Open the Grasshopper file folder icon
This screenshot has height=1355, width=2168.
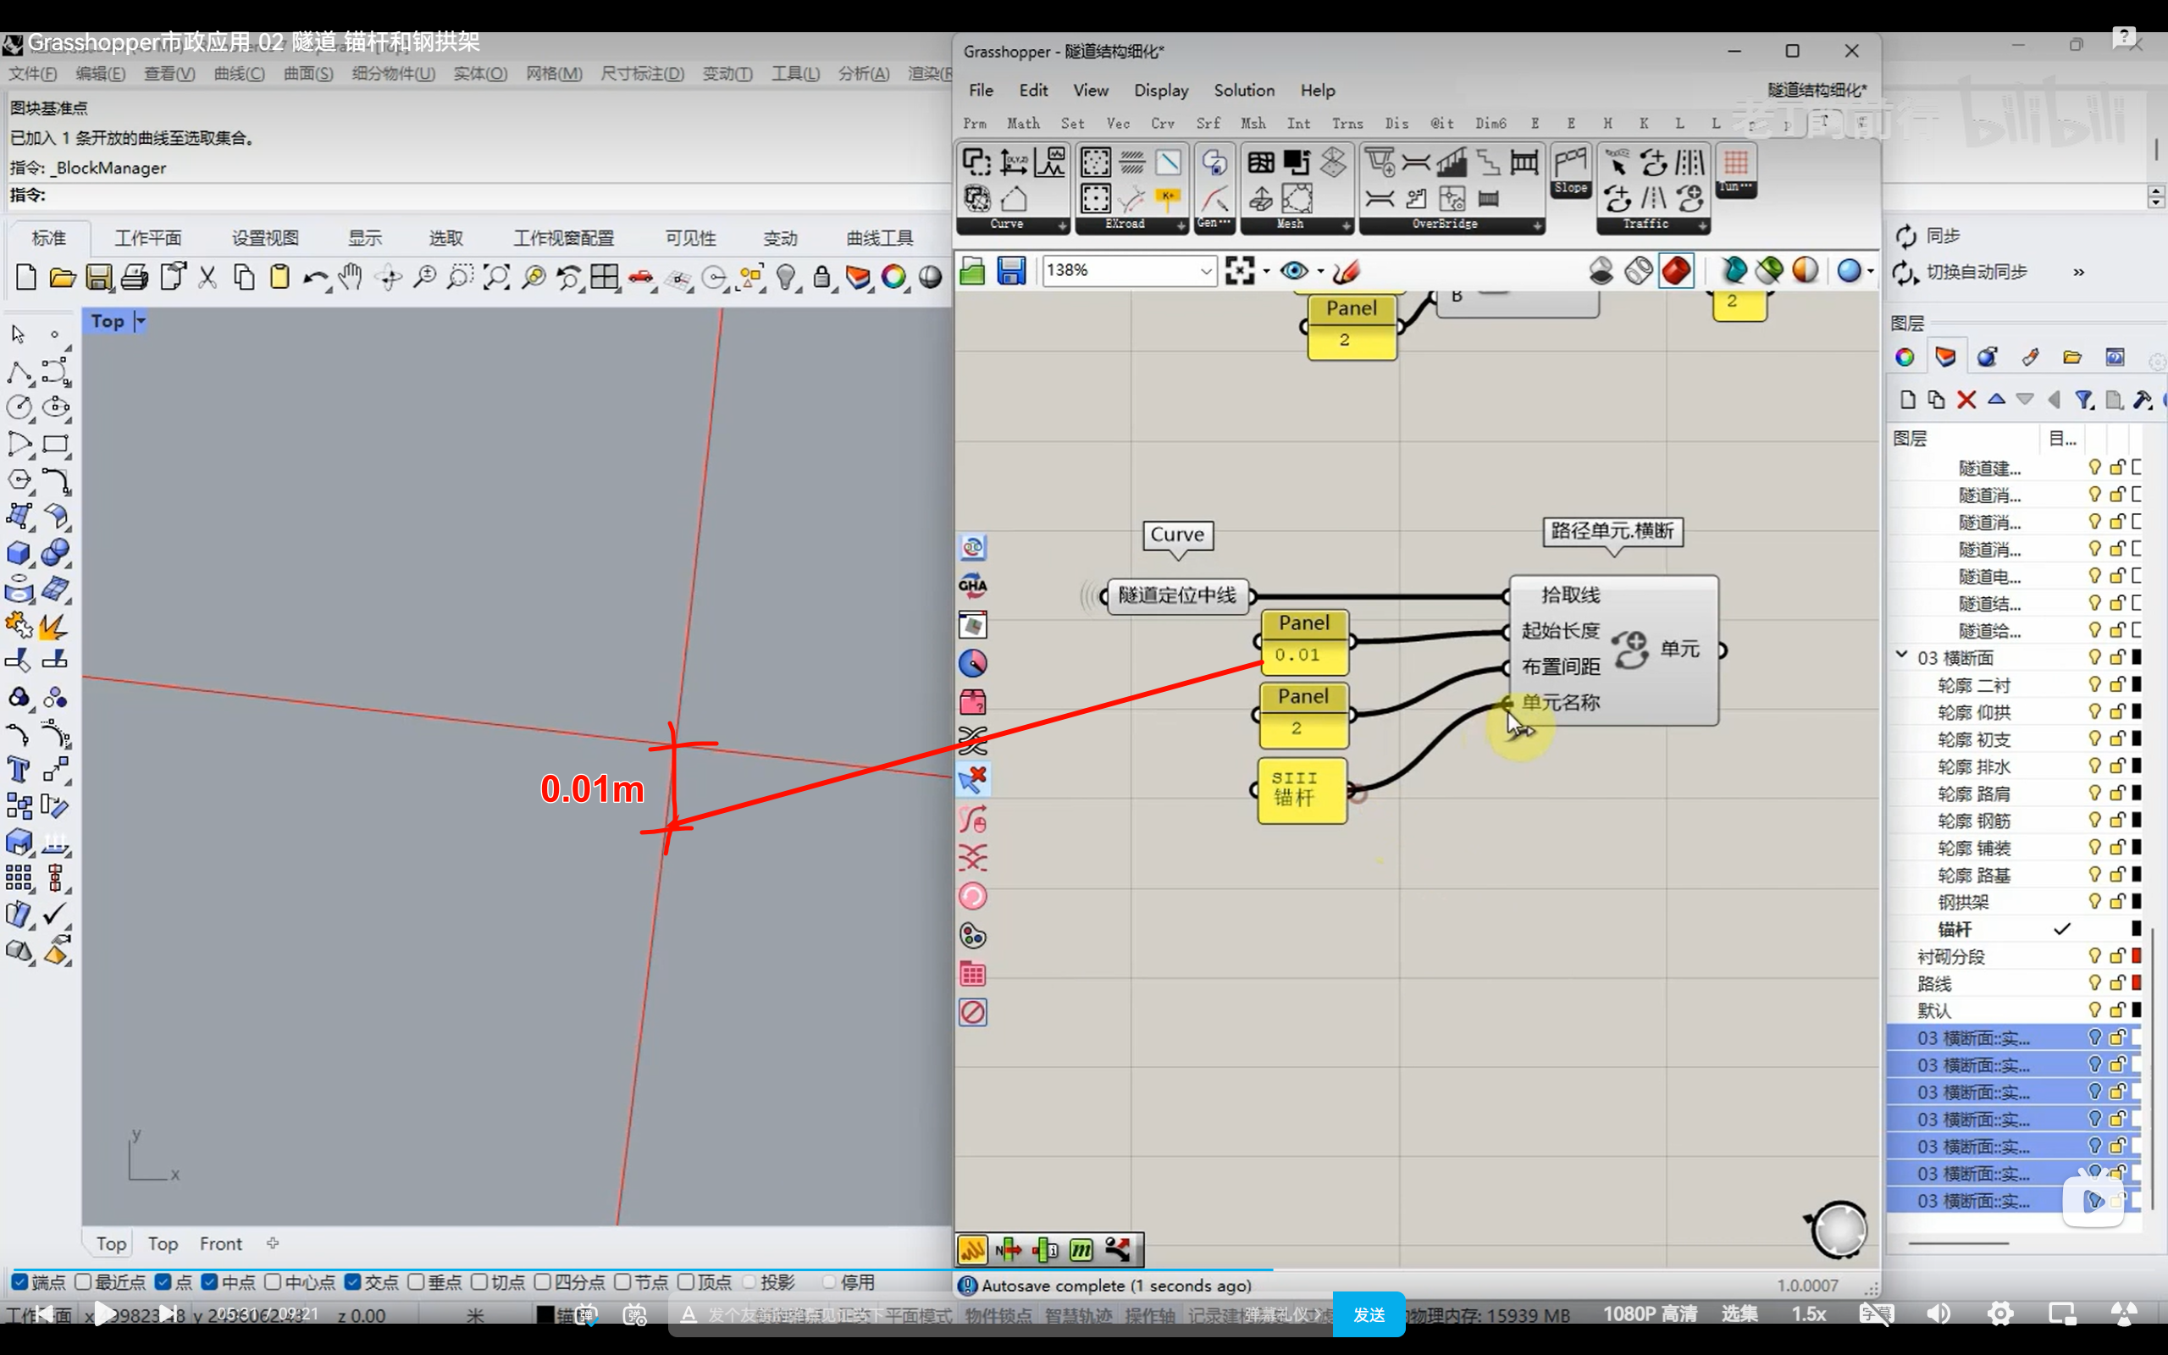tap(972, 271)
